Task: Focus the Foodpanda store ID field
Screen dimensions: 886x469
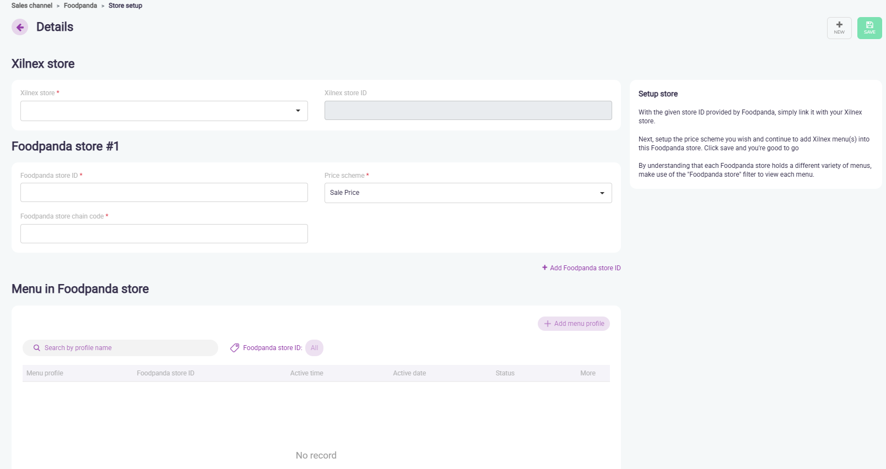Action: 164,193
